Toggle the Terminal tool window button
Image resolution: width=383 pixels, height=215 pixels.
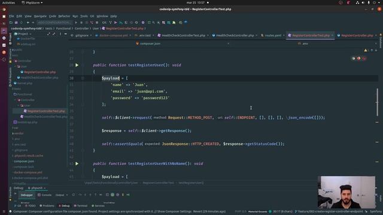(x=80, y=205)
